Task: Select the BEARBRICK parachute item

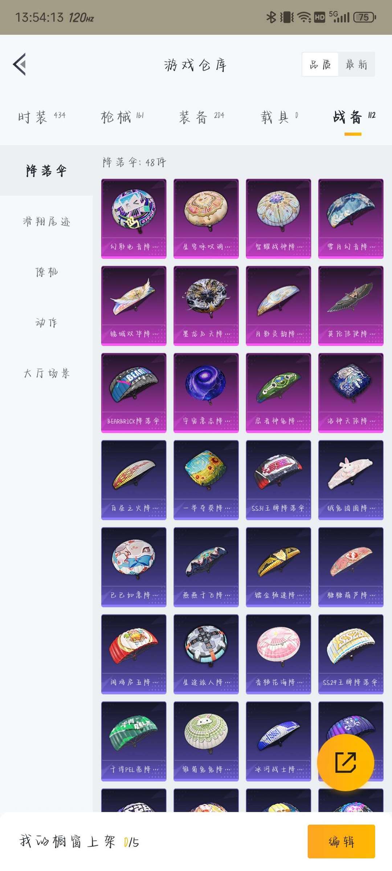Action: pyautogui.click(x=134, y=393)
